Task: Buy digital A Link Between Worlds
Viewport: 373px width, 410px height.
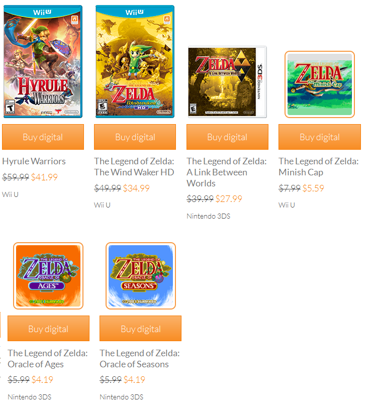Action: (x=227, y=137)
